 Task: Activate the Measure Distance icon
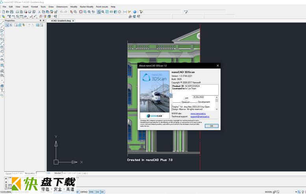click(125, 12)
